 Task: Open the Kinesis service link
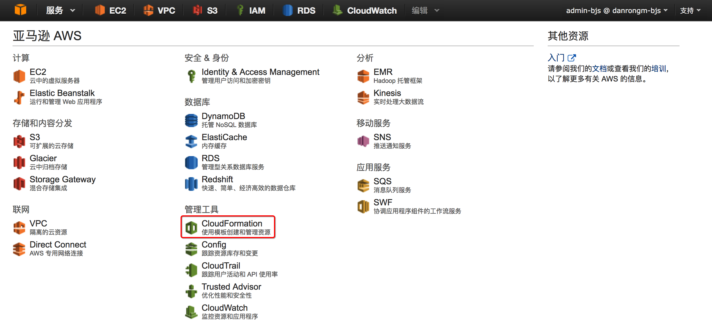[387, 93]
